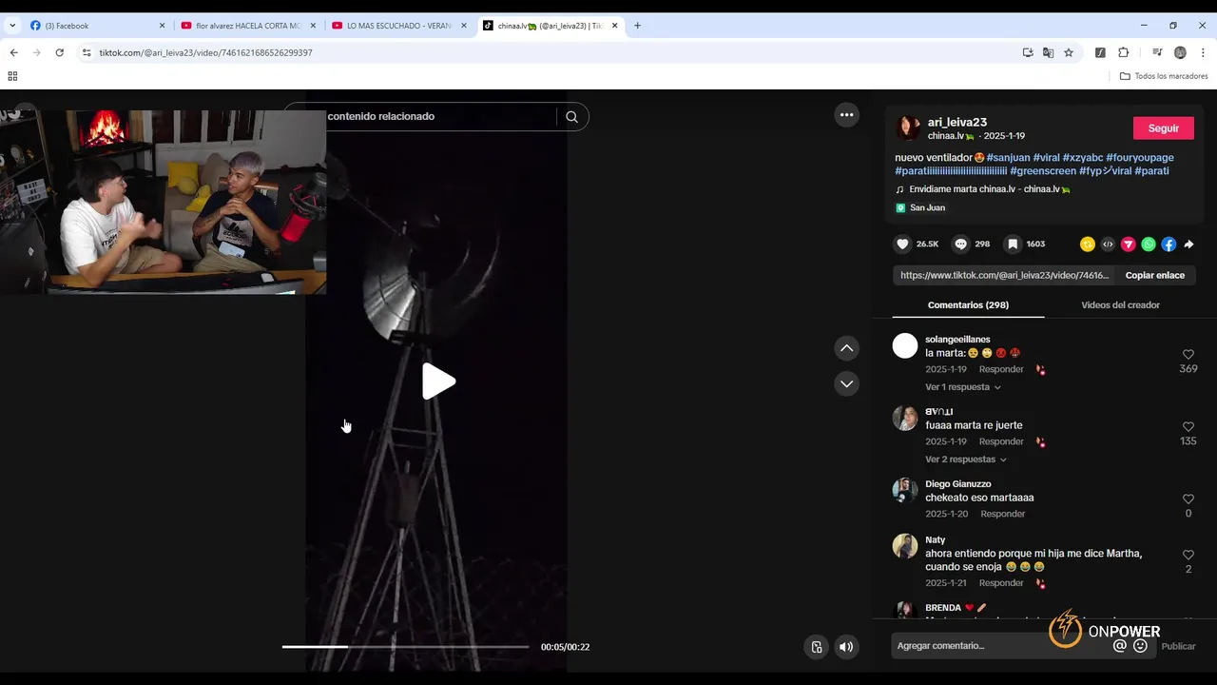Screen dimensions: 1217x685
Task: Click the video progress bar
Action: (x=405, y=647)
